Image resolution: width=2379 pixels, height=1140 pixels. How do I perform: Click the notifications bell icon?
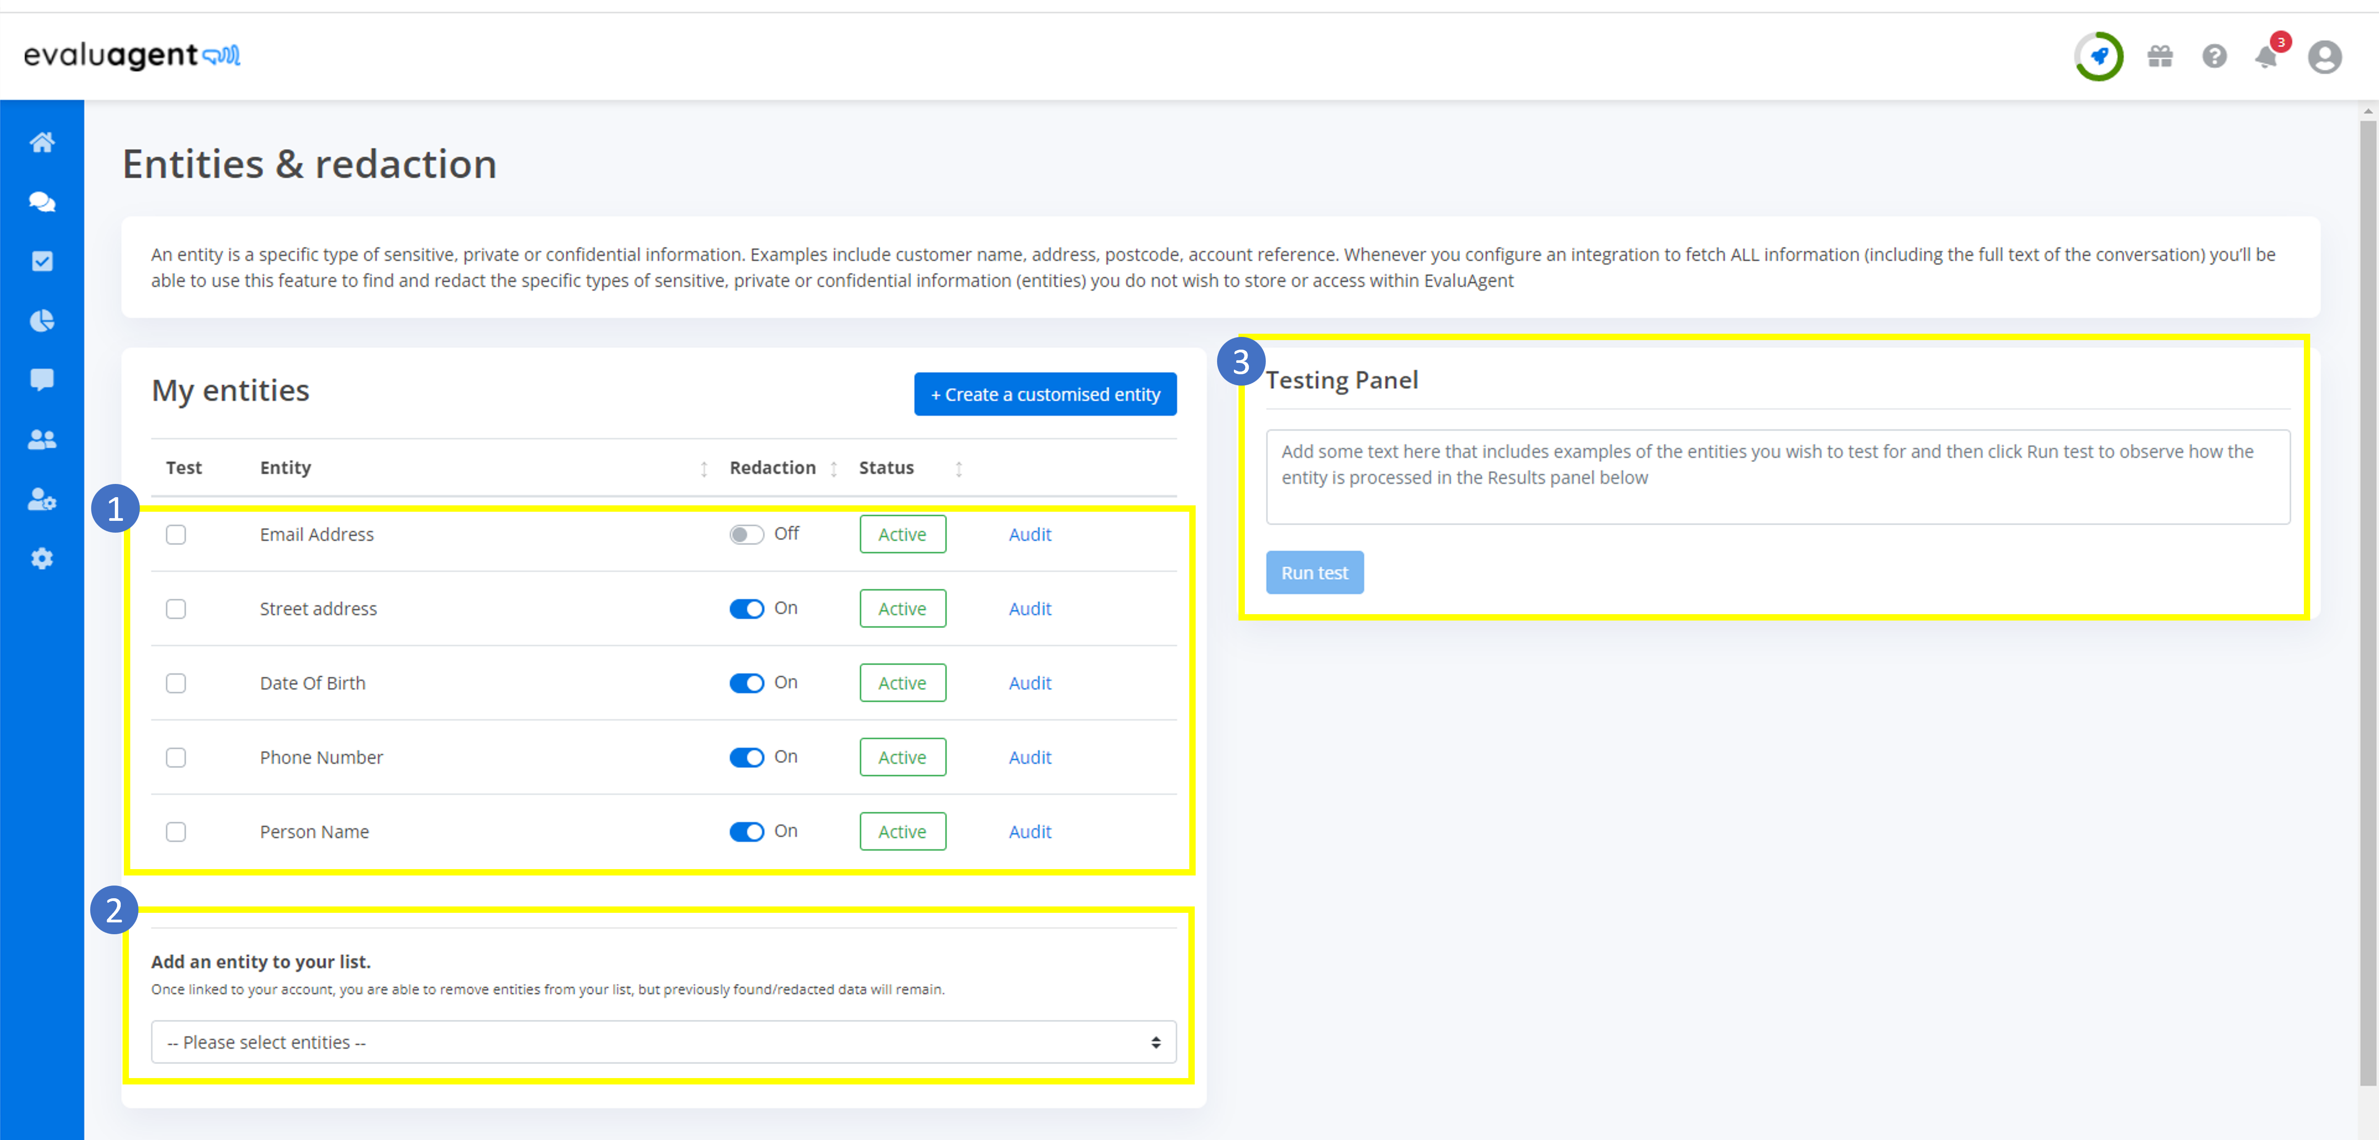(2266, 57)
